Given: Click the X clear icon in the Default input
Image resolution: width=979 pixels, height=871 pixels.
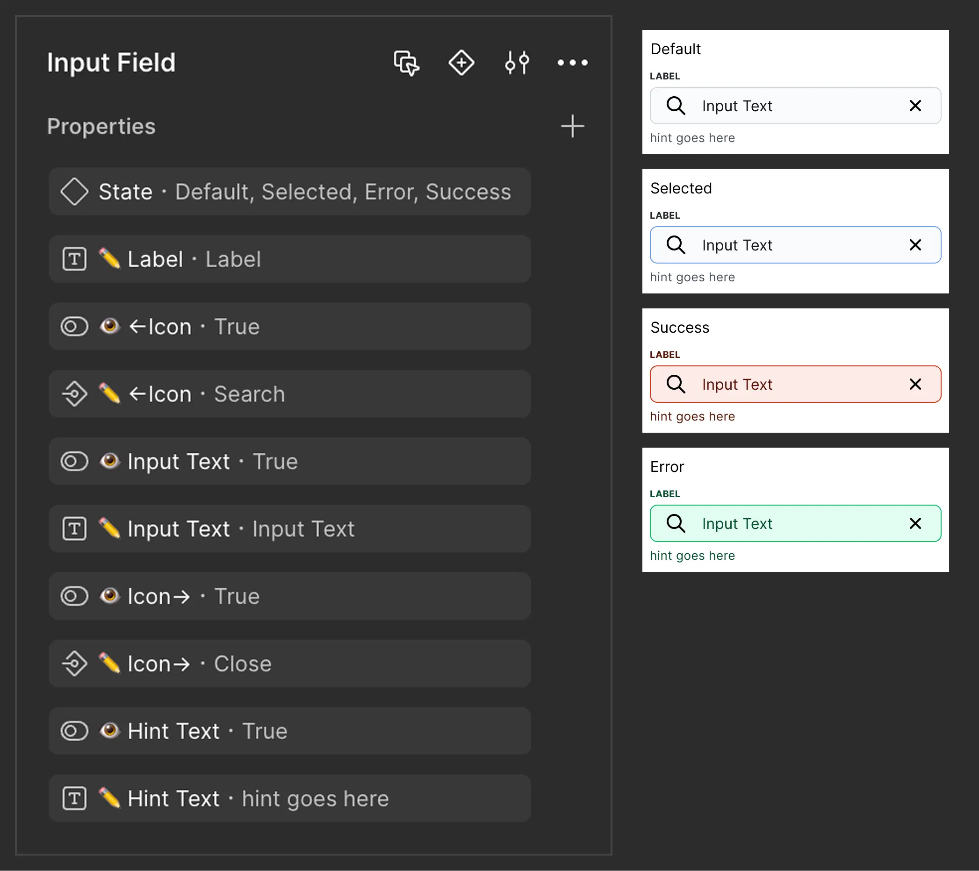Looking at the screenshot, I should (915, 106).
